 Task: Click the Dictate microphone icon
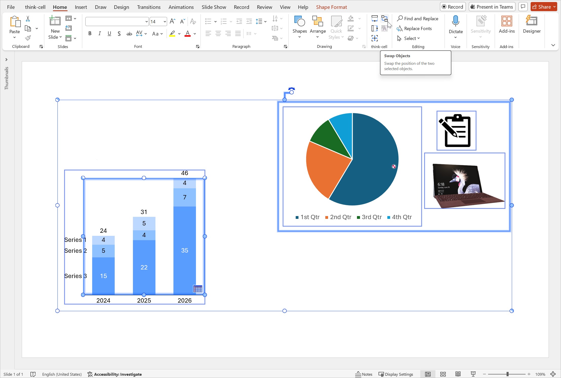coord(455,22)
